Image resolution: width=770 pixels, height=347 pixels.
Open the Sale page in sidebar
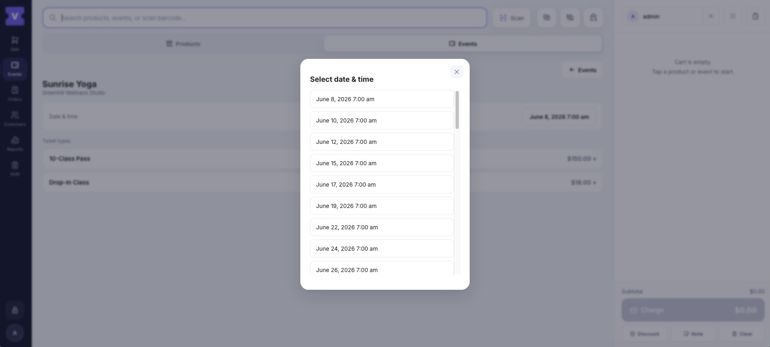point(15,44)
